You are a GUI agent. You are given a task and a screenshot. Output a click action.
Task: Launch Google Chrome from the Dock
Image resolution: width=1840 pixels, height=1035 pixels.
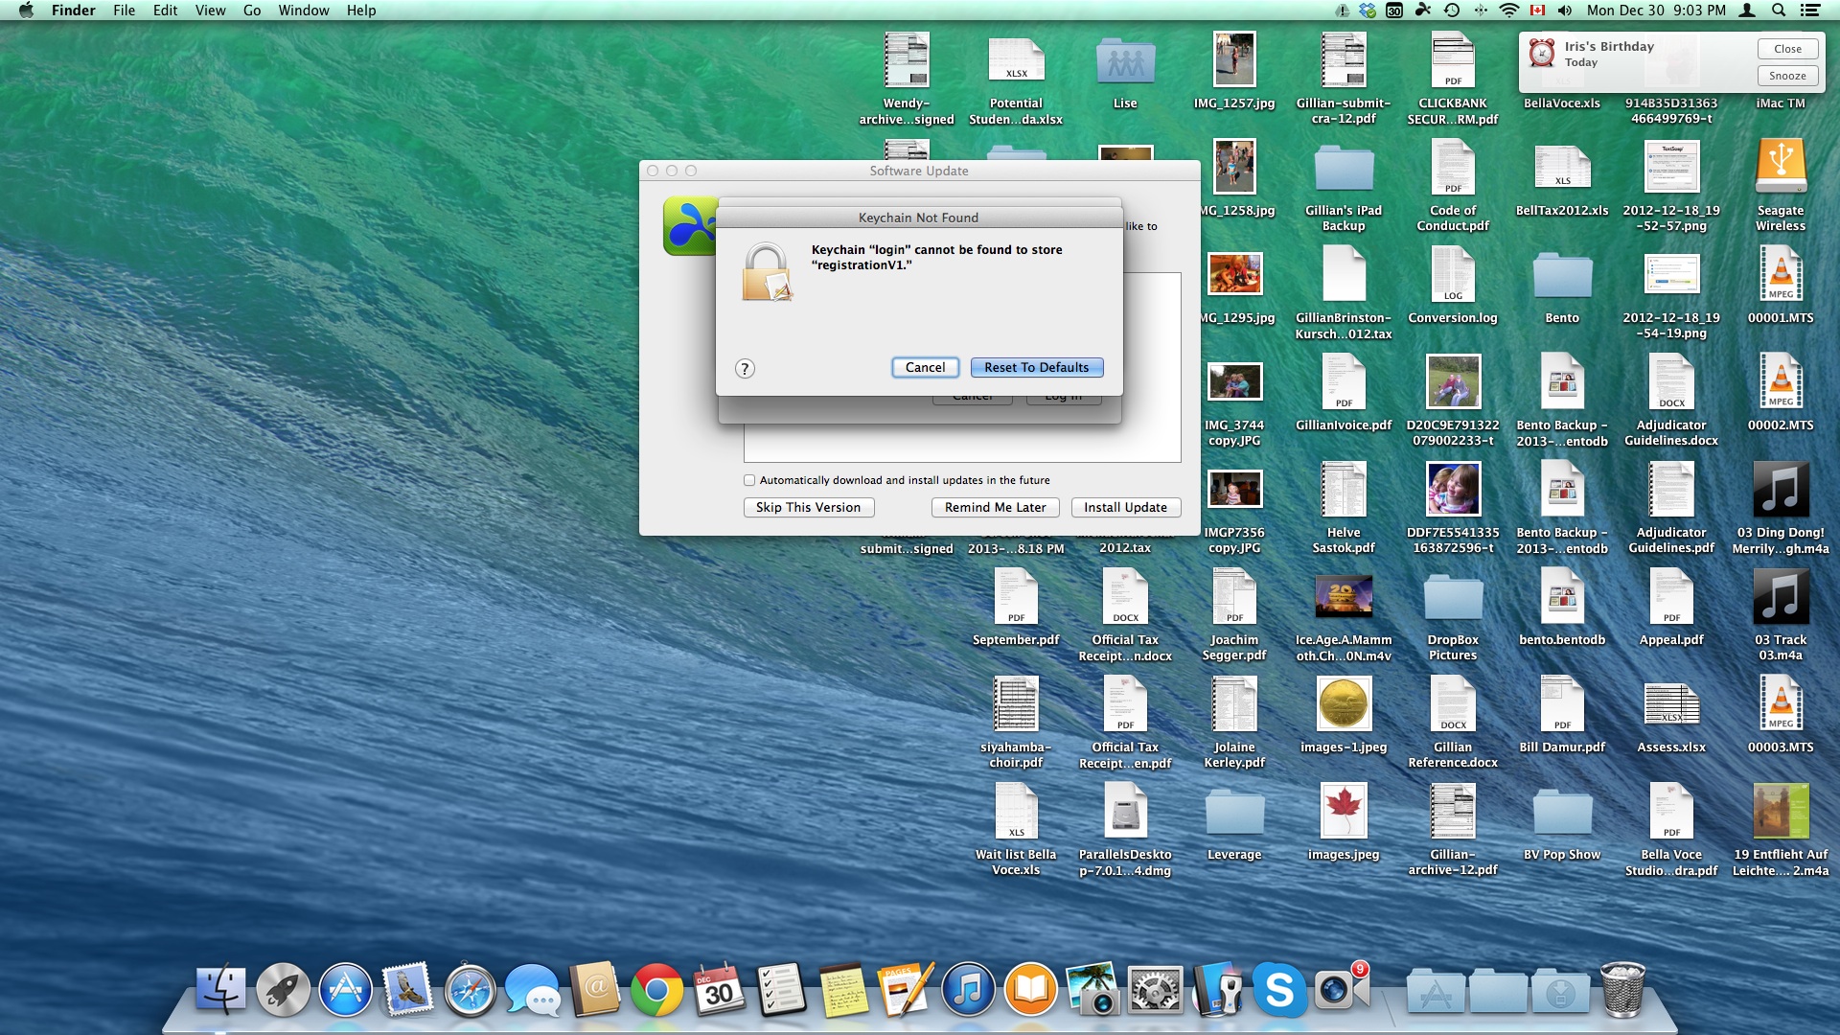click(x=656, y=991)
